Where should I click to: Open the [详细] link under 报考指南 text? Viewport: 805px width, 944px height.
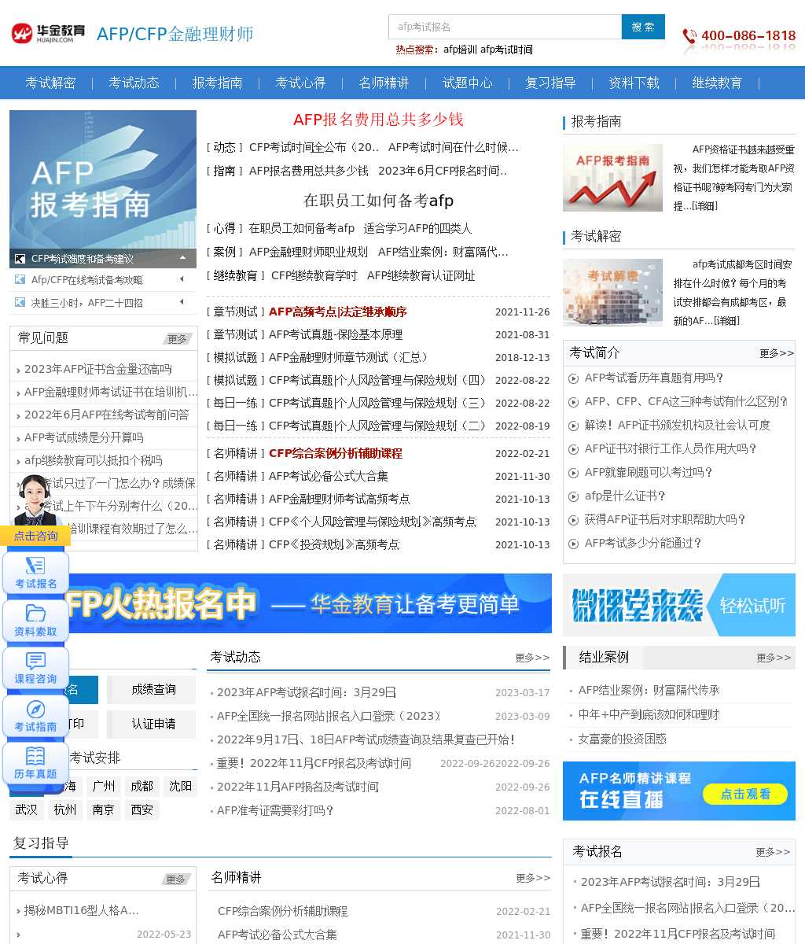coord(704,206)
